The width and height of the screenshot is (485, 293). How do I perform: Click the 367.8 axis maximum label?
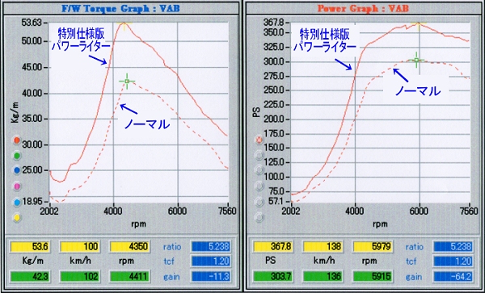click(274, 23)
